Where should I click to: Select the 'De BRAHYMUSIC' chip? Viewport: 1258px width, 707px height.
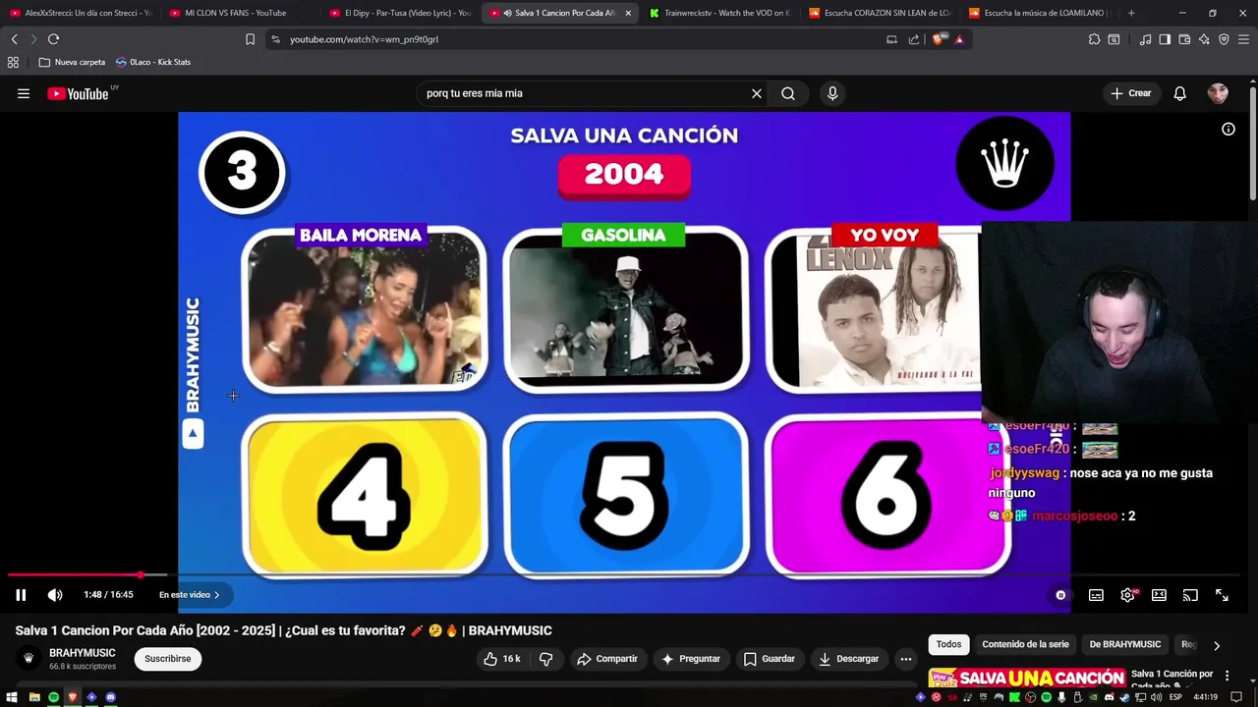(x=1125, y=644)
